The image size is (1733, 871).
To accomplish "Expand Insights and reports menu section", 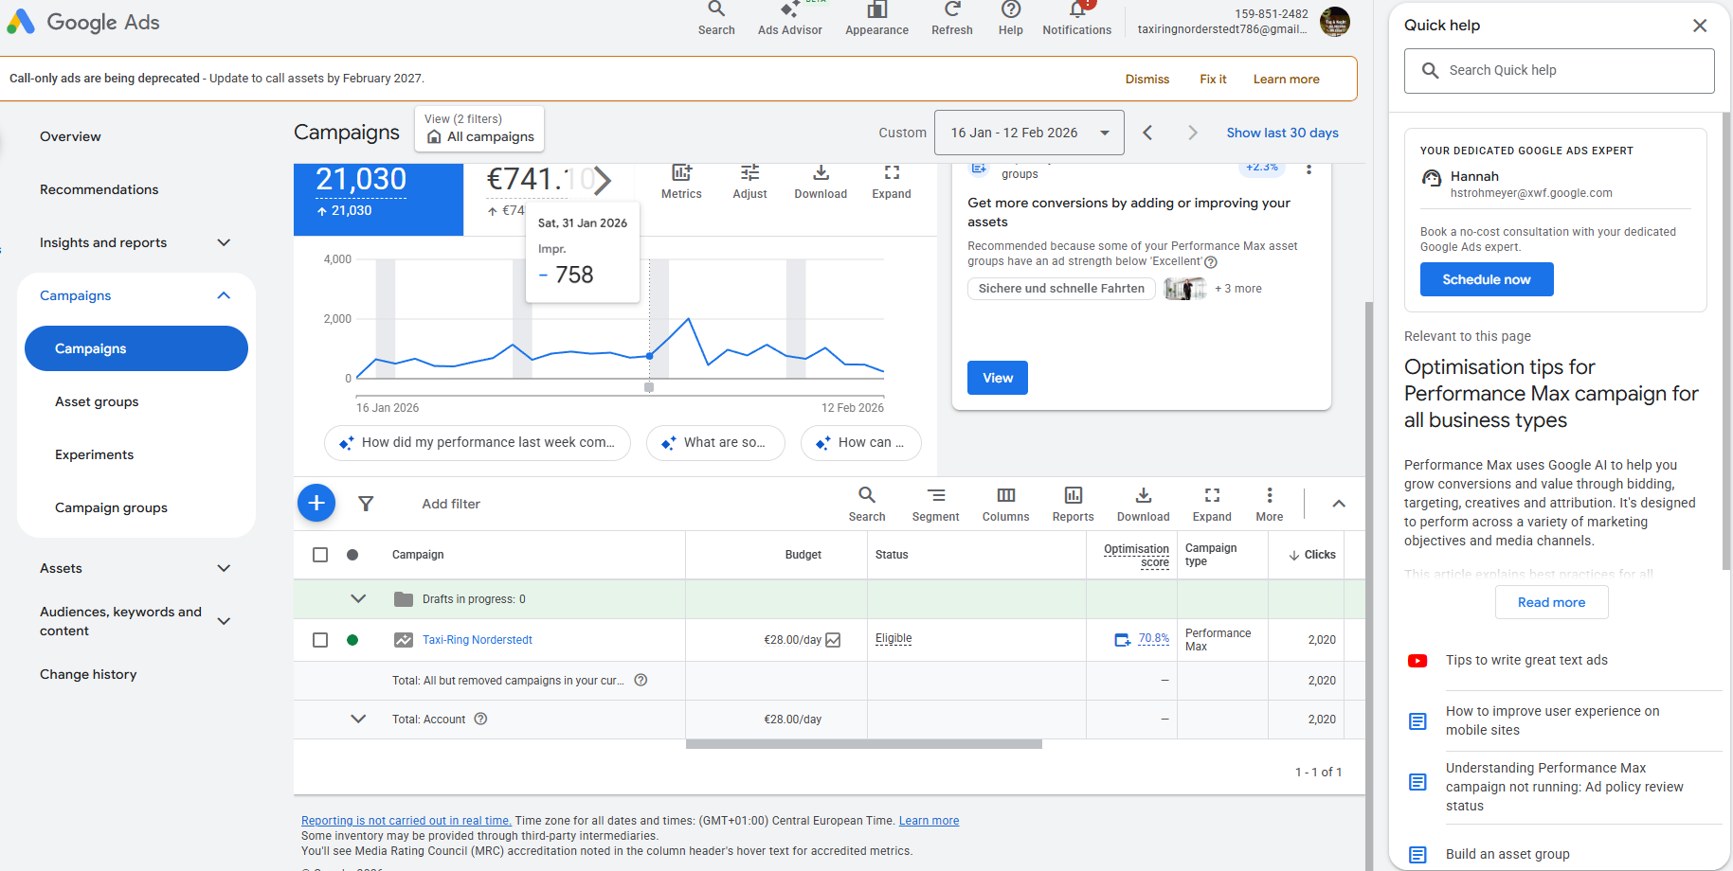I will coord(224,242).
